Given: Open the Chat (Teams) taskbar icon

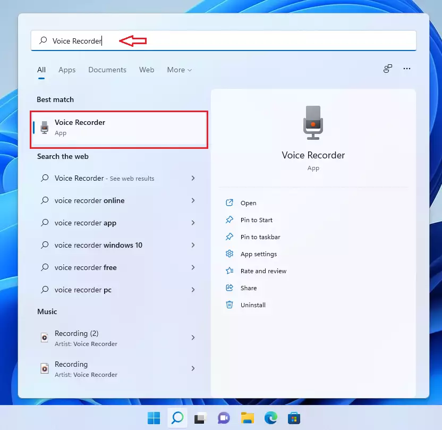Looking at the screenshot, I should [x=224, y=418].
